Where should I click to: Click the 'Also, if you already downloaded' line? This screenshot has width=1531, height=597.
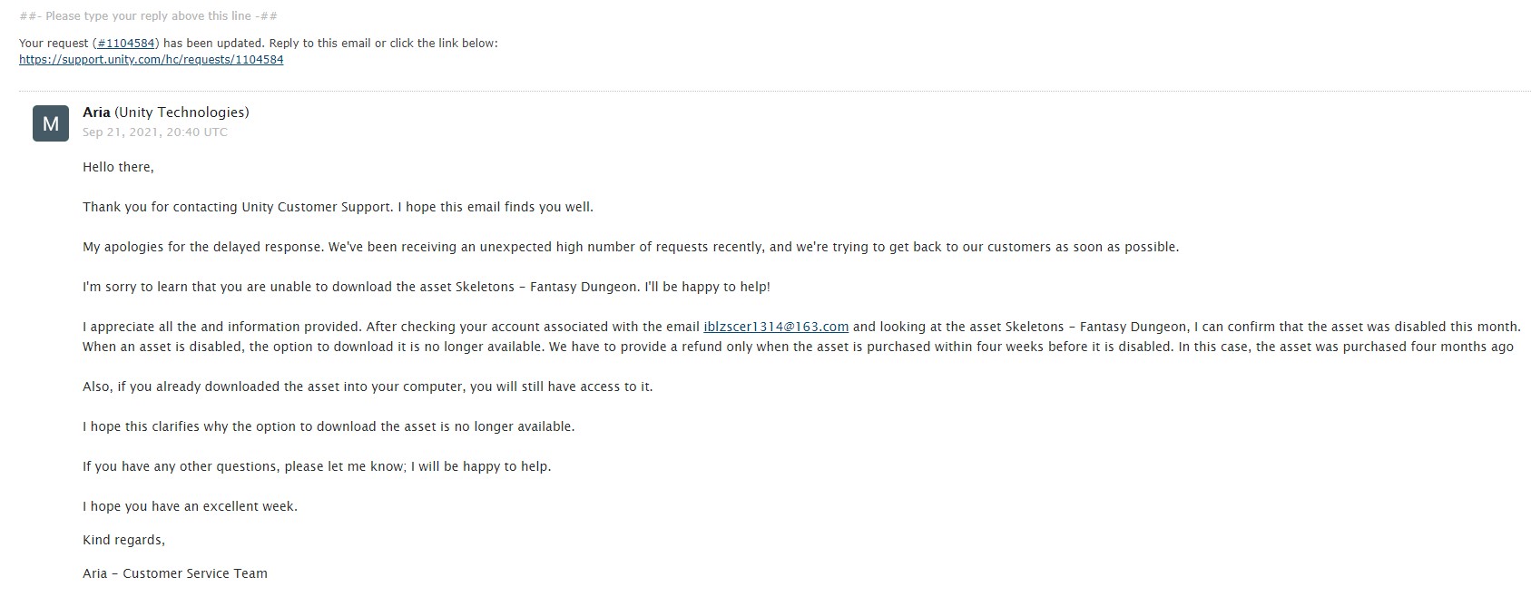coord(368,387)
